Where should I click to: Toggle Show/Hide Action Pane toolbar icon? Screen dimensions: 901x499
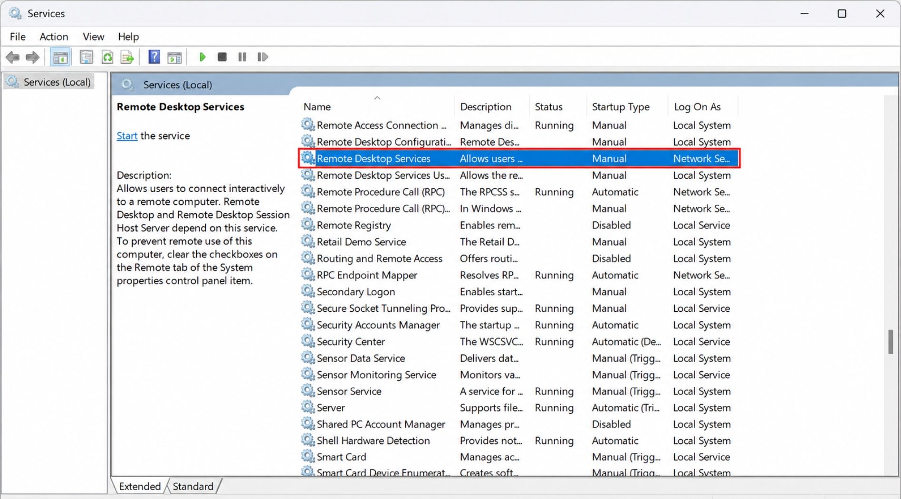point(174,58)
